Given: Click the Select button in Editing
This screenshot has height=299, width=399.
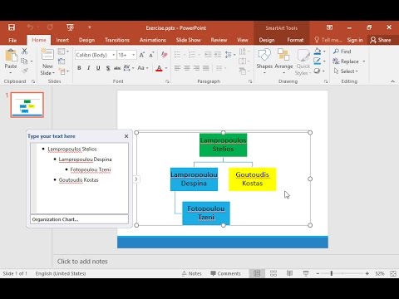Looking at the screenshot, I should tap(346, 71).
